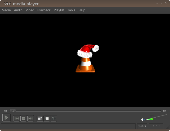The height and width of the screenshot is (131, 170).
Task: Click the middle of the seek bar
Action: point(85,111)
